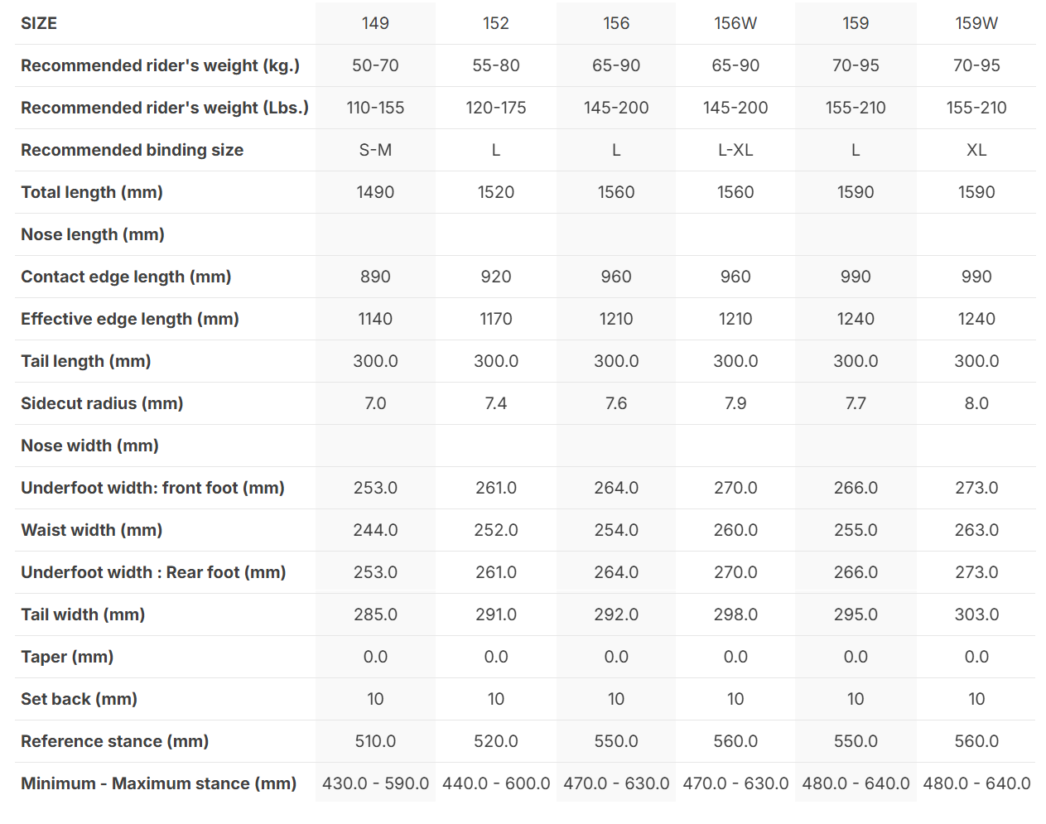Click the 1490 total length value

coord(375,192)
